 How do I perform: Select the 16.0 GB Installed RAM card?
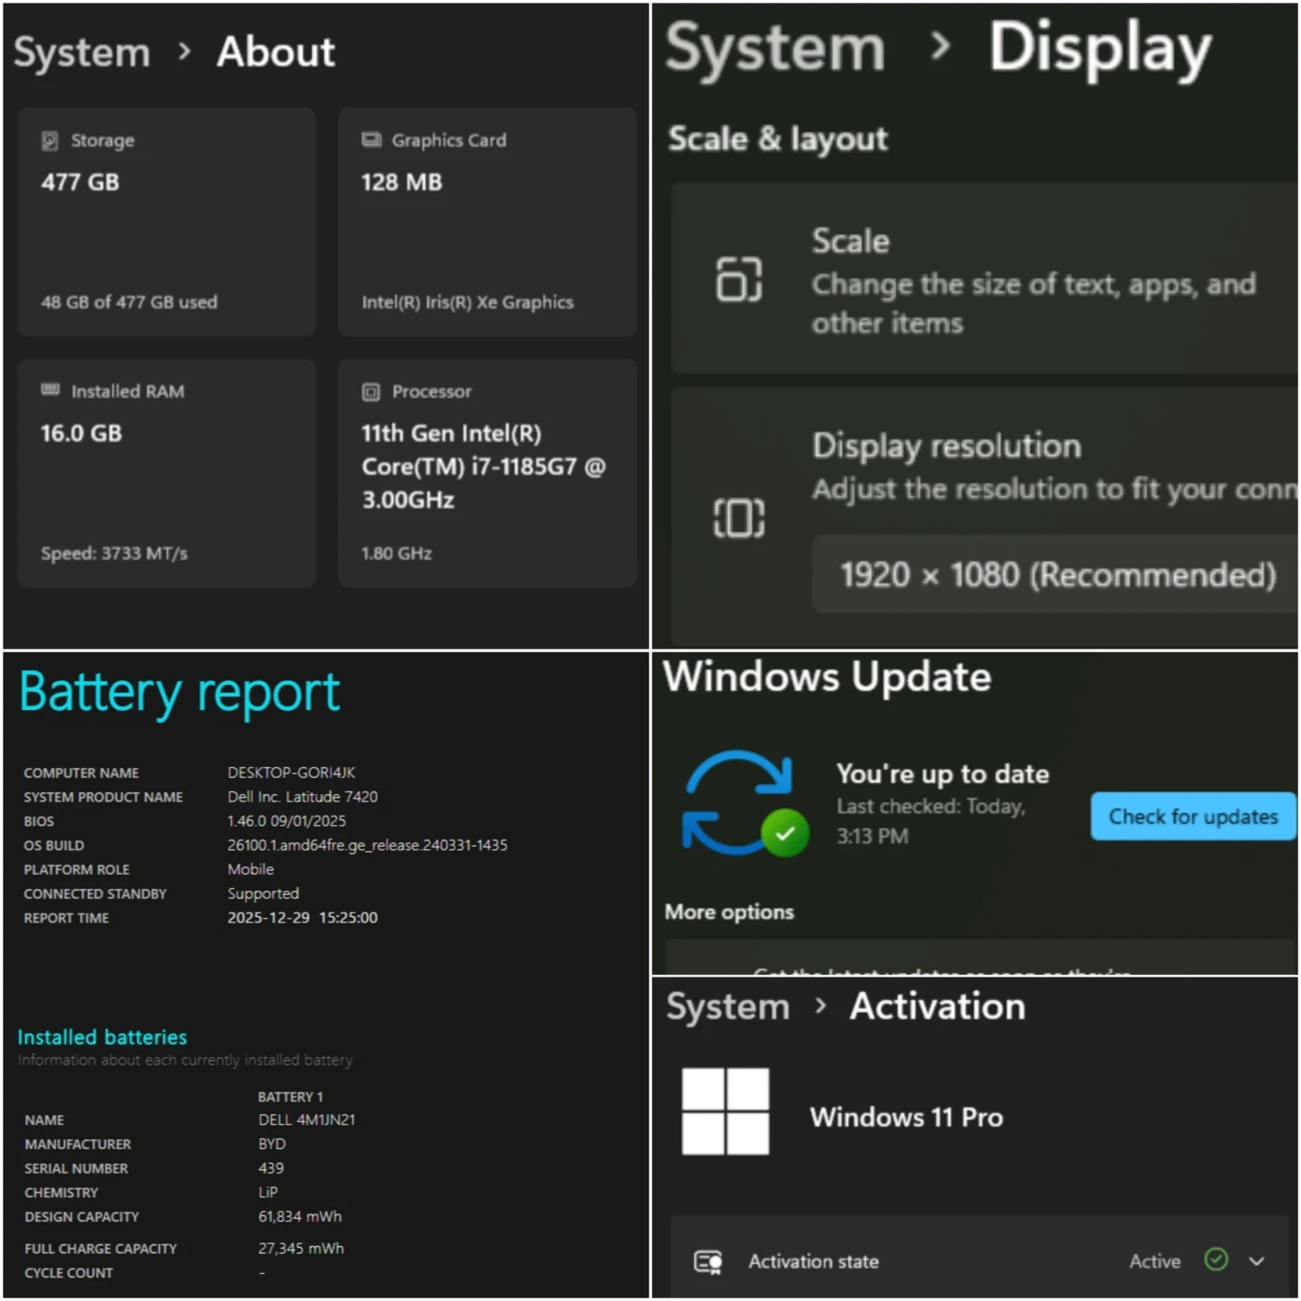click(166, 473)
